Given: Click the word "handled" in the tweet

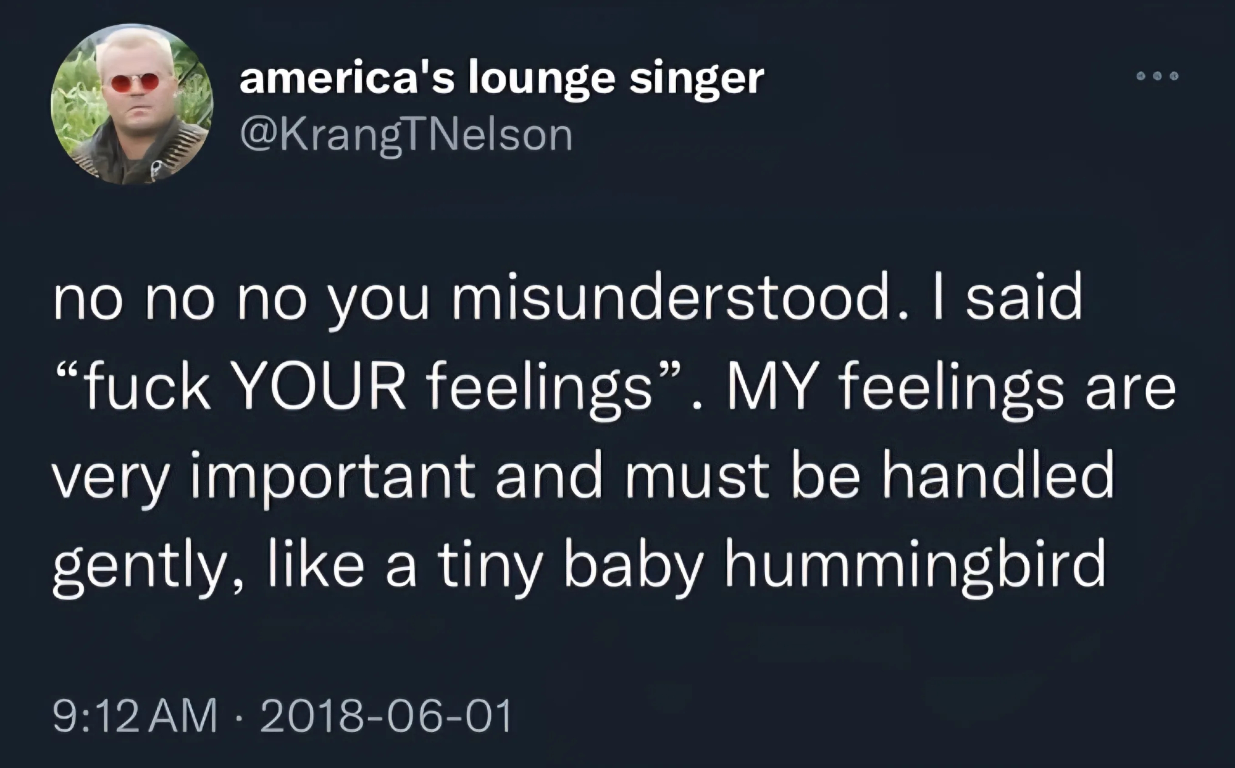Looking at the screenshot, I should pyautogui.click(x=998, y=476).
